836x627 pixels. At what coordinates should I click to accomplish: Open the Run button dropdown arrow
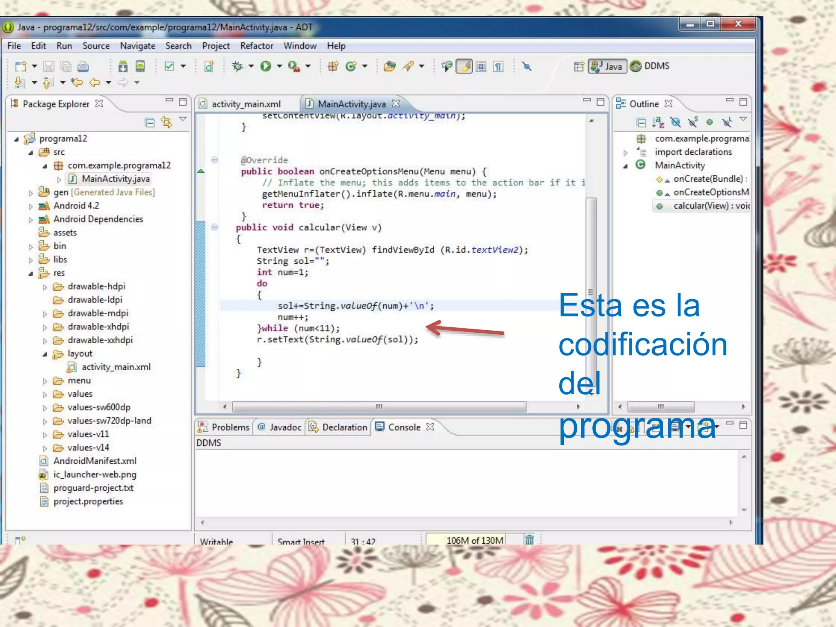coord(280,66)
